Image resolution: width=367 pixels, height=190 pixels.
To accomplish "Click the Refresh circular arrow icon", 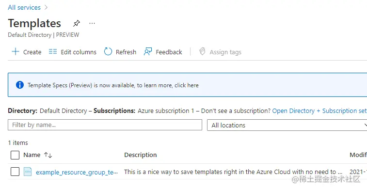I will pyautogui.click(x=108, y=51).
